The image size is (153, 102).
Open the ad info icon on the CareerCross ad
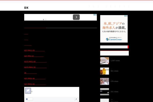tap(125, 16)
